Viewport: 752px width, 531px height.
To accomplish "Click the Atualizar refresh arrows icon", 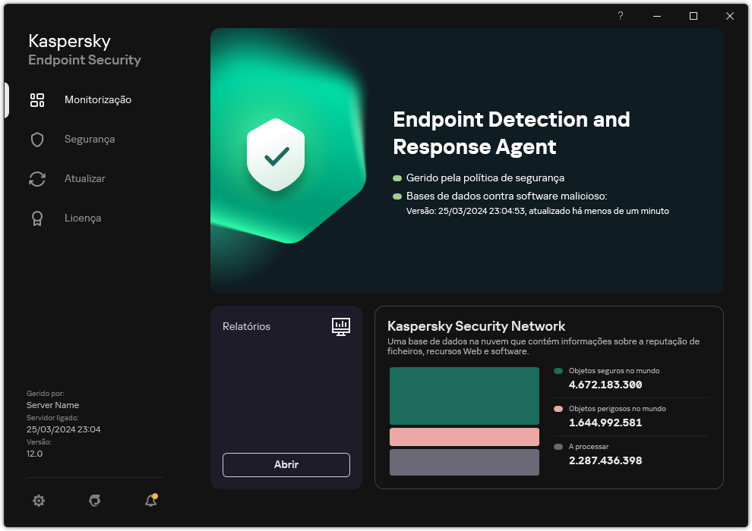I will point(37,179).
